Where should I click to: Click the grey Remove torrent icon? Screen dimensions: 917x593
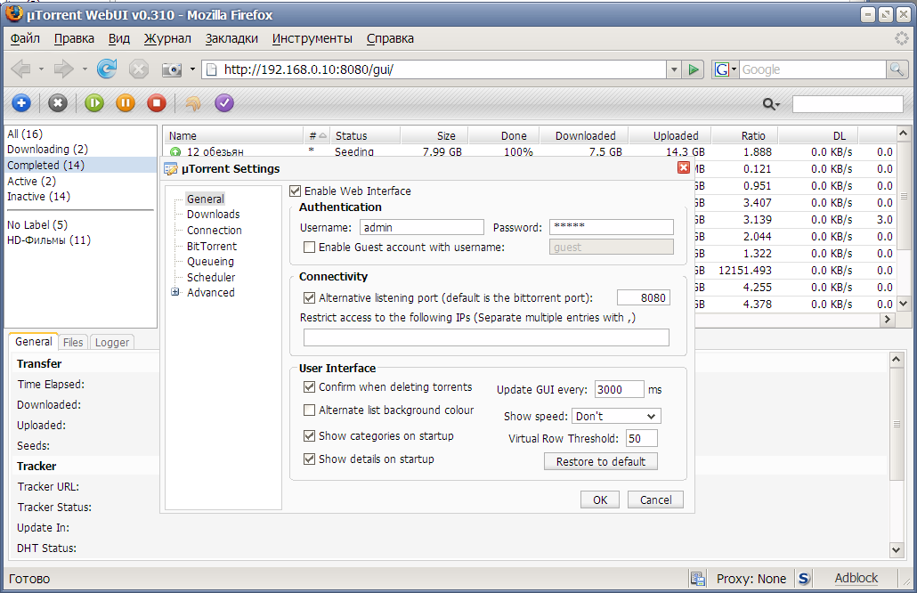(x=58, y=103)
